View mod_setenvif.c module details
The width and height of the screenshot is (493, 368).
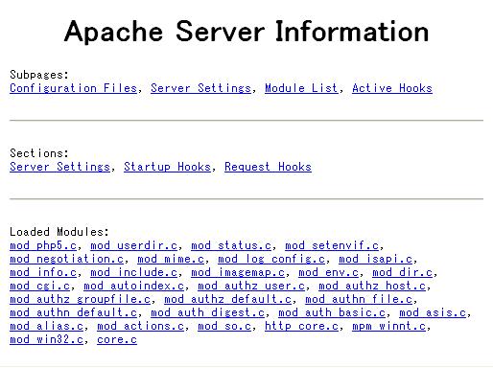pyautogui.click(x=332, y=245)
